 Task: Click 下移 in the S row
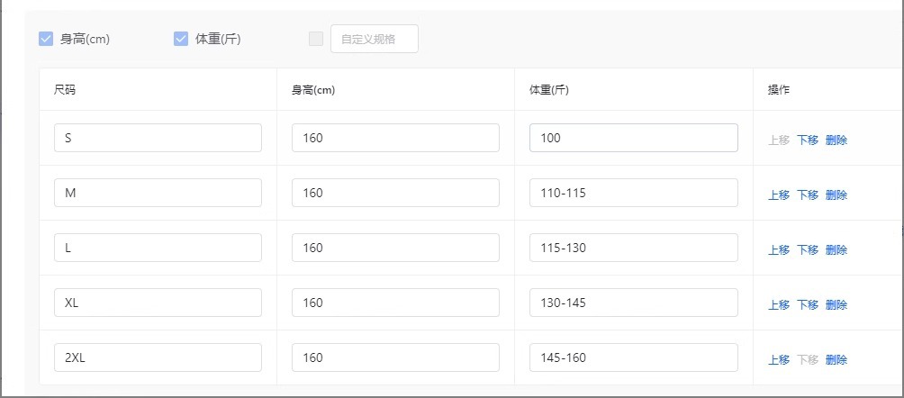807,140
